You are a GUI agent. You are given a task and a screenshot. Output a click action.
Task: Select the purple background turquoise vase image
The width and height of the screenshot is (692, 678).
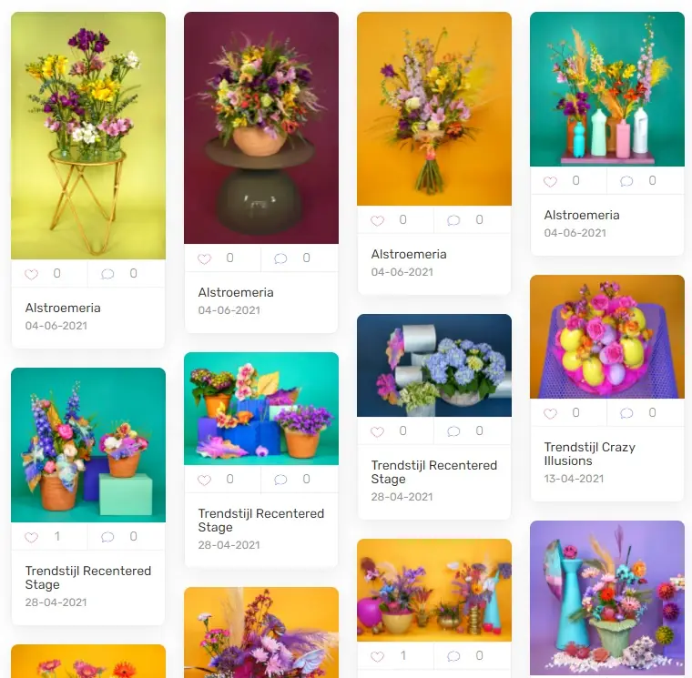(x=607, y=598)
